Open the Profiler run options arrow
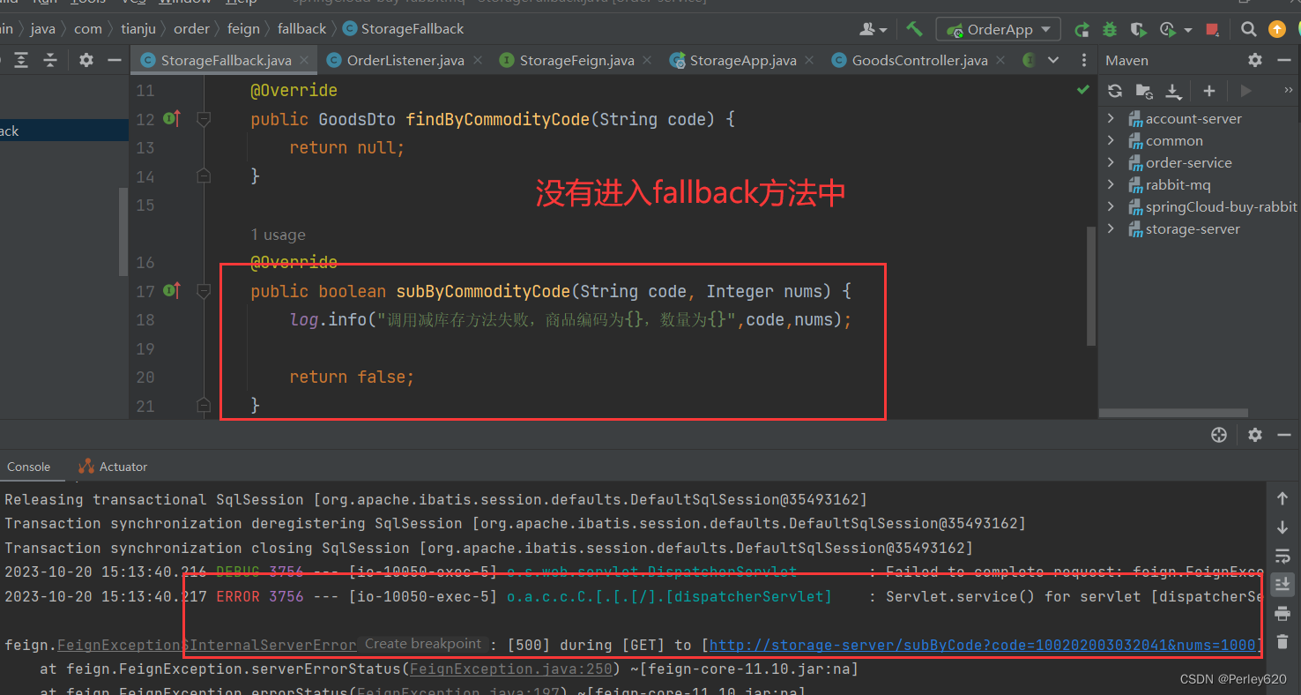The height and width of the screenshot is (695, 1301). (x=1188, y=30)
